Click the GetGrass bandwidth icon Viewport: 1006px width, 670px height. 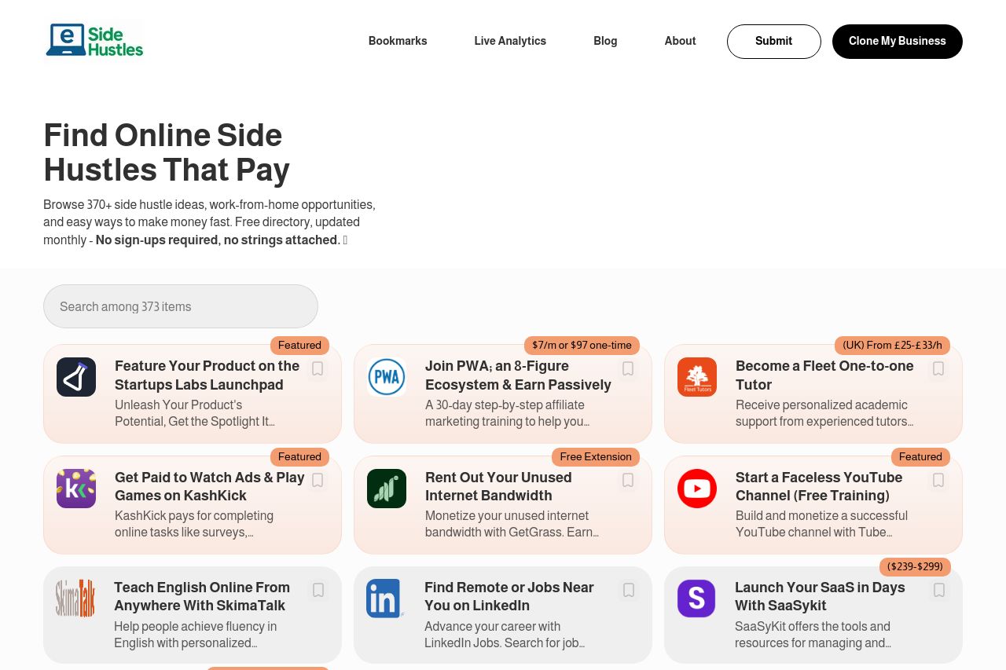tap(387, 489)
